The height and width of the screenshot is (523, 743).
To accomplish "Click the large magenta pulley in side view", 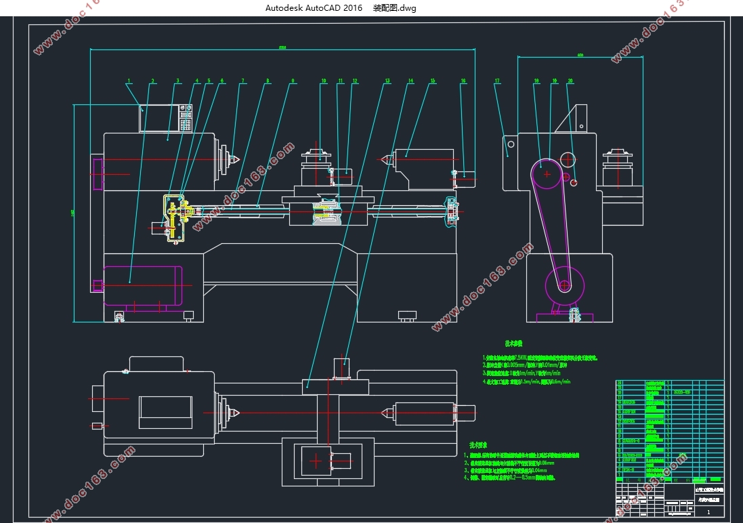I will pyautogui.click(x=547, y=174).
